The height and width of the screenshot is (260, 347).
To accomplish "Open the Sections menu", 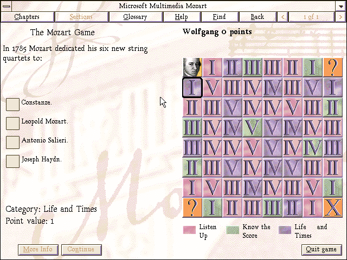I will tap(81, 17).
